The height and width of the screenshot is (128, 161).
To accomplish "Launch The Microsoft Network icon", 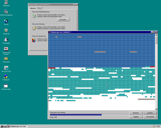I will click(6, 49).
